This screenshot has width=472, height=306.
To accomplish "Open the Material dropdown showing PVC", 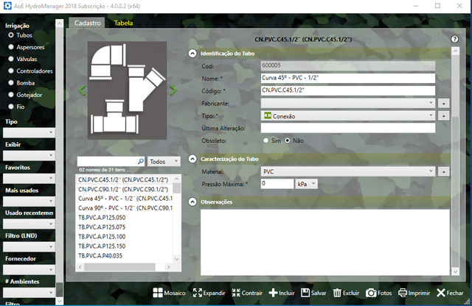I will [347, 171].
